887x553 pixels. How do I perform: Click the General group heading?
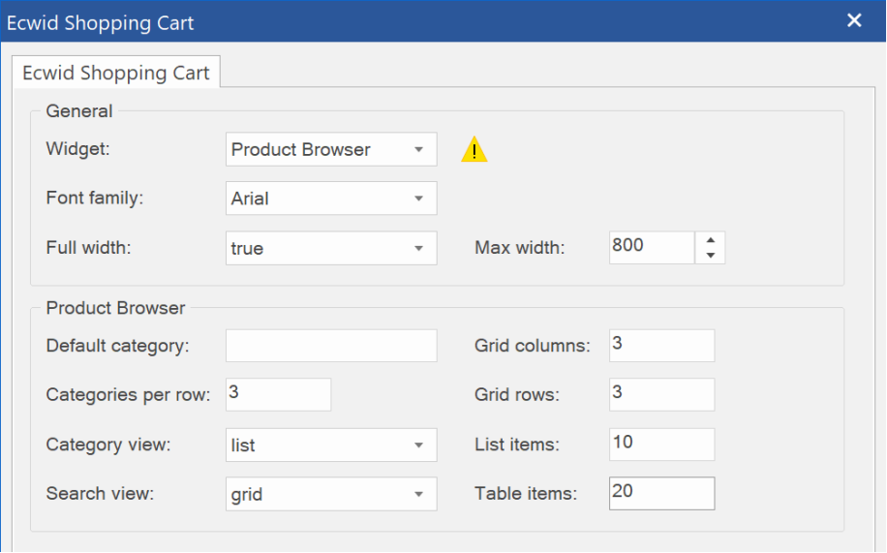(x=79, y=111)
